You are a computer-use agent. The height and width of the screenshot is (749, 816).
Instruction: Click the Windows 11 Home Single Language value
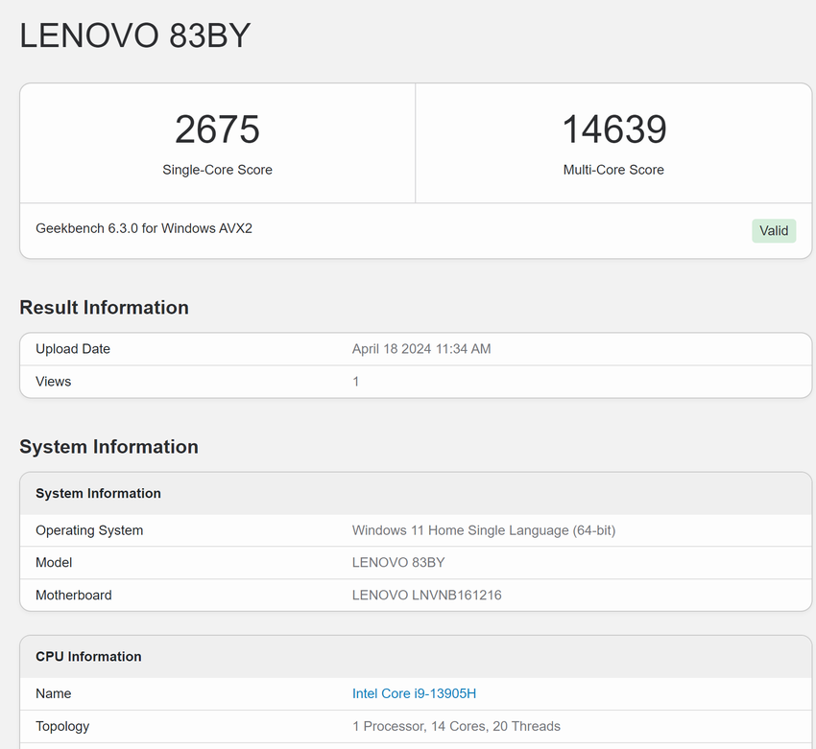point(483,530)
